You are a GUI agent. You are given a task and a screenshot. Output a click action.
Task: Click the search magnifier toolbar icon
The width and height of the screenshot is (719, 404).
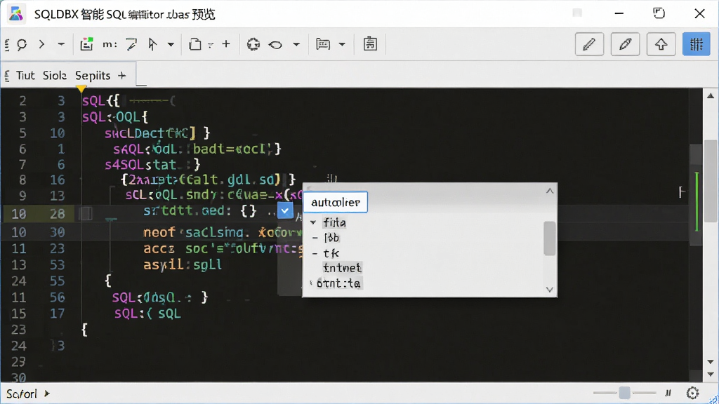coord(22,44)
